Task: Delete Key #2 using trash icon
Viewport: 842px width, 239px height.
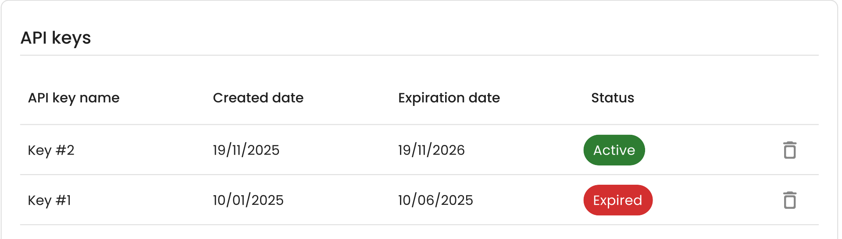Action: (x=790, y=150)
